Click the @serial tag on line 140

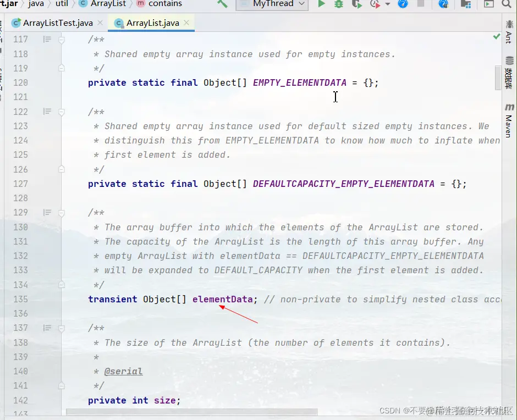click(123, 372)
